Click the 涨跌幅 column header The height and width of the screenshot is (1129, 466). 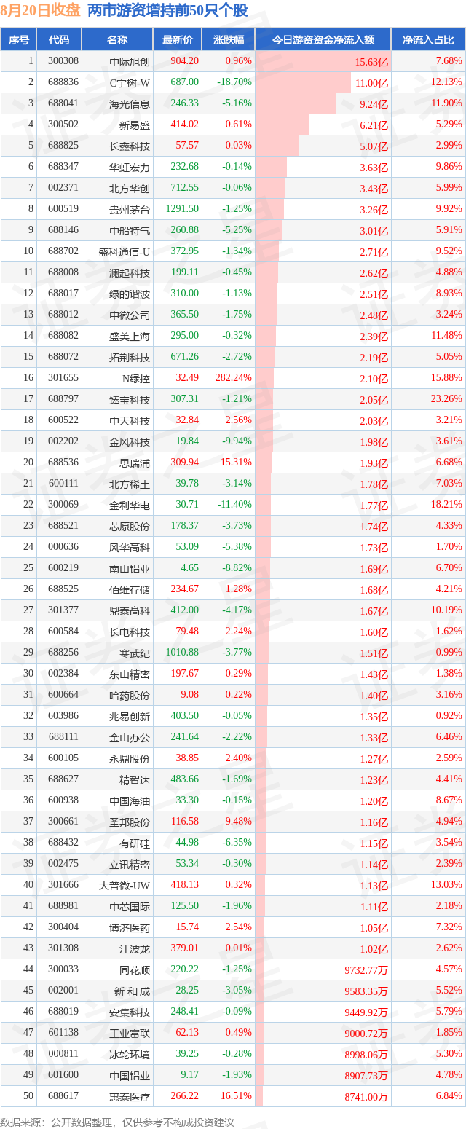[x=228, y=40]
